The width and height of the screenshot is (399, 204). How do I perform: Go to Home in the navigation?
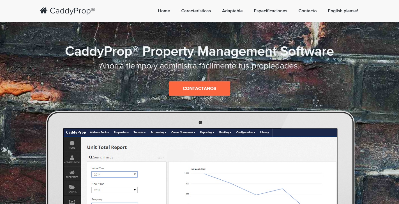[x=164, y=11]
